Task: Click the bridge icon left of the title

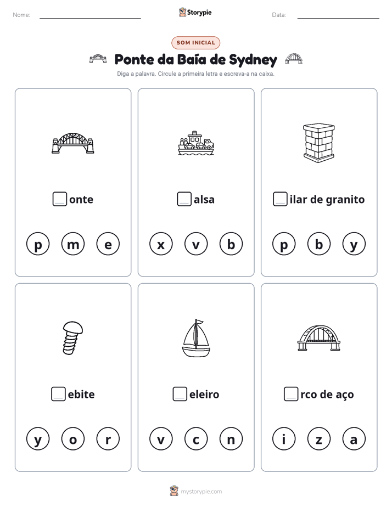Action: tap(98, 59)
